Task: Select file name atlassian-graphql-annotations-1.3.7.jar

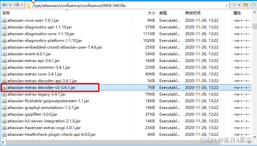Action: pyautogui.click(x=43, y=108)
